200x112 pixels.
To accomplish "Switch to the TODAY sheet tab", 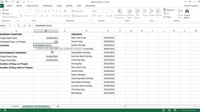I will pos(15,106).
